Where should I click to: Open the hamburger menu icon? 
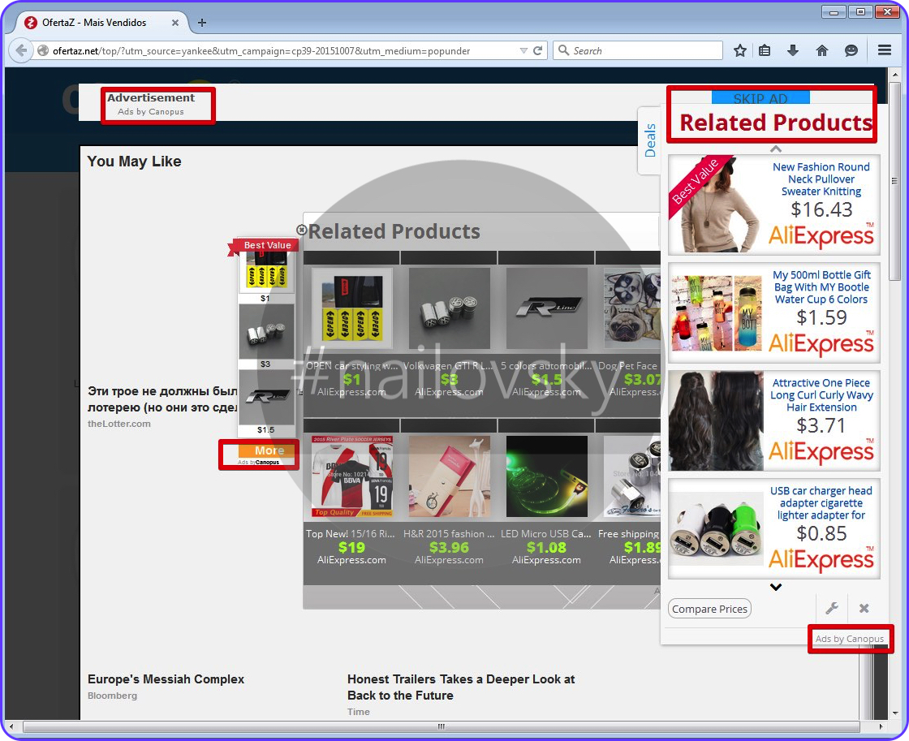coord(885,50)
